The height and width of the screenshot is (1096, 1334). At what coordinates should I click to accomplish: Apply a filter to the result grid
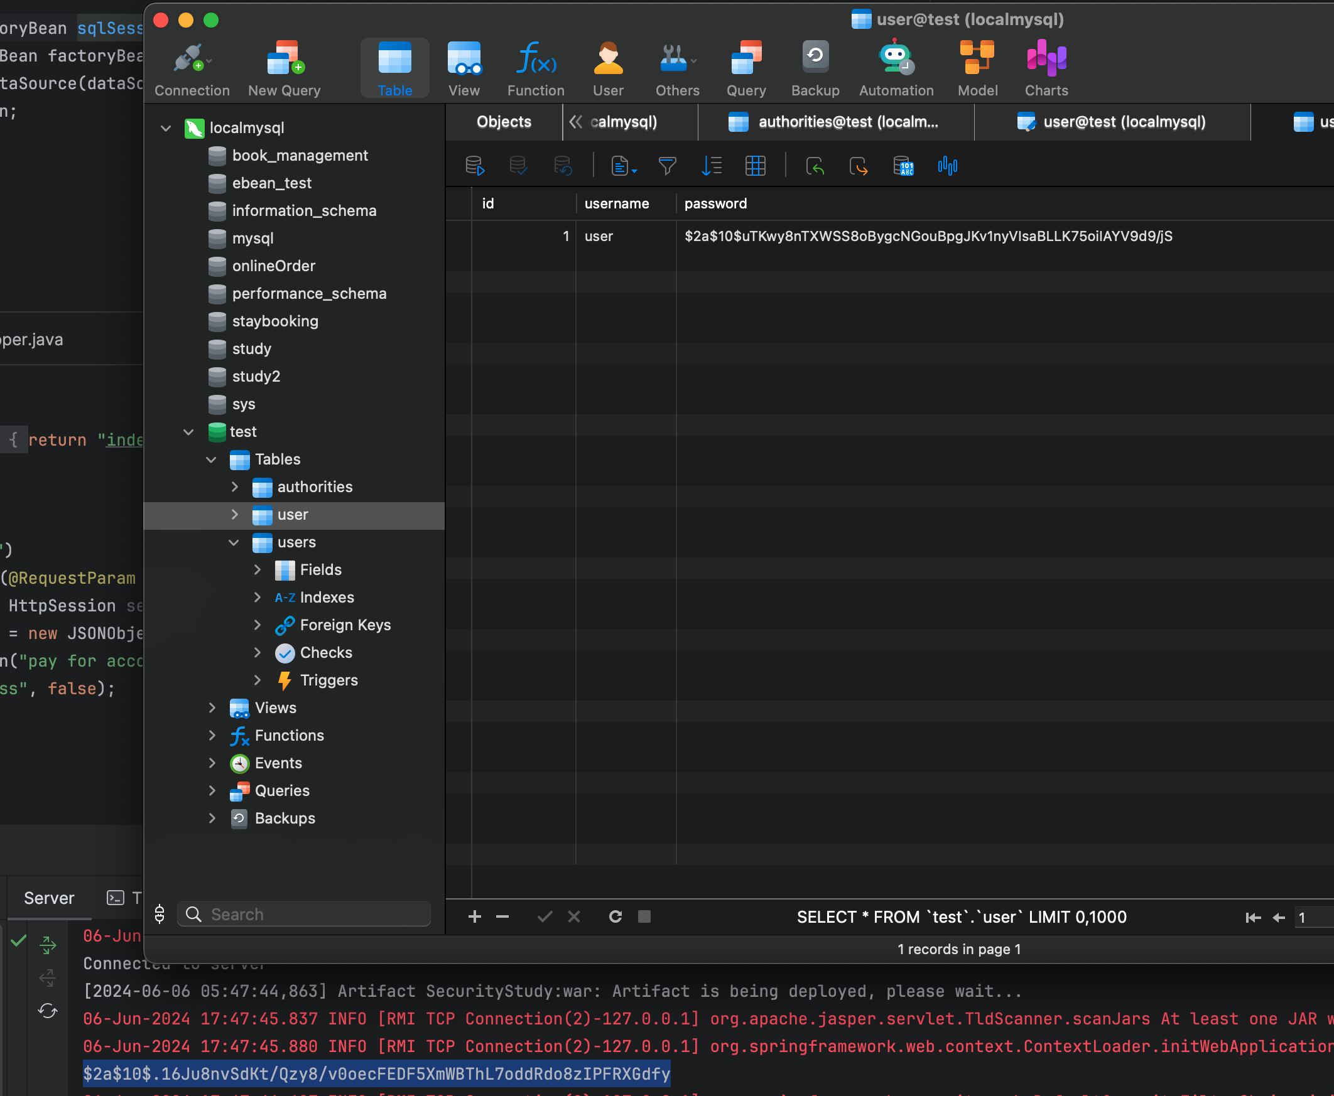tap(667, 166)
